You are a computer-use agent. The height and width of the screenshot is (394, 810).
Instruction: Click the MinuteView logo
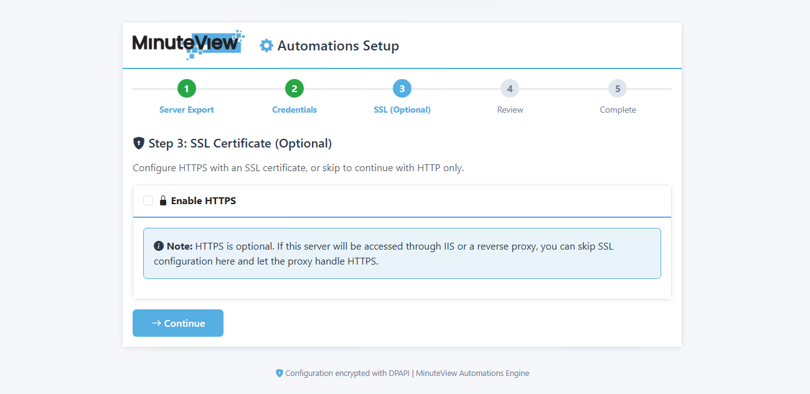[187, 44]
